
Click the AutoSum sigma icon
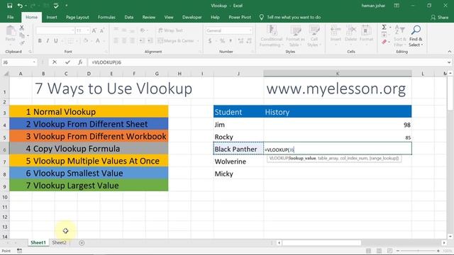384,27
